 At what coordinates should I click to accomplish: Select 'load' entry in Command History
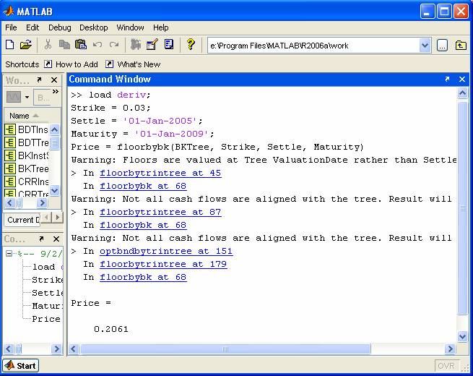pyautogui.click(x=48, y=267)
